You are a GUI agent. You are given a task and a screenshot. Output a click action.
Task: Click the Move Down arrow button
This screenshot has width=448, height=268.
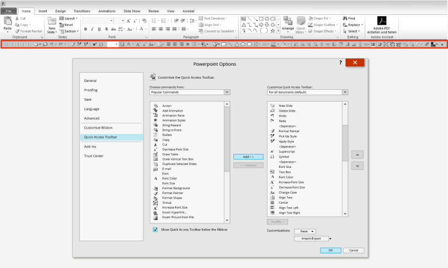(x=357, y=166)
